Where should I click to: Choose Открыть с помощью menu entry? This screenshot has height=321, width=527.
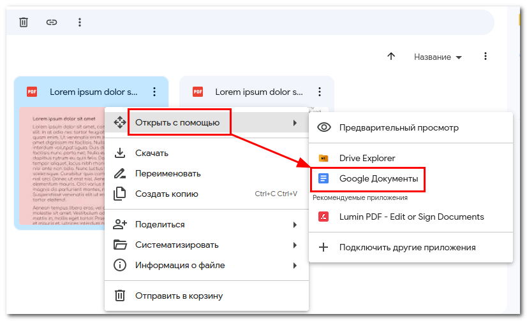pyautogui.click(x=206, y=123)
